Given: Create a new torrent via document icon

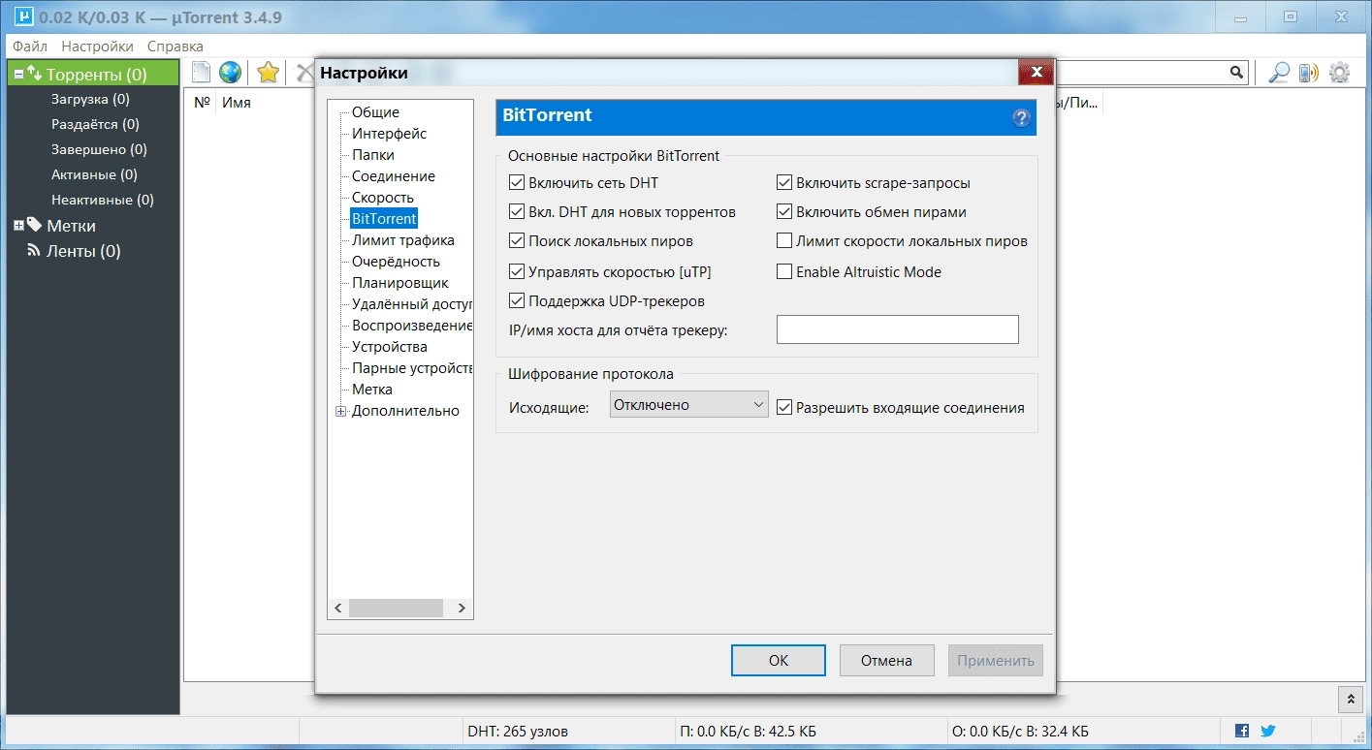Looking at the screenshot, I should click(x=200, y=71).
